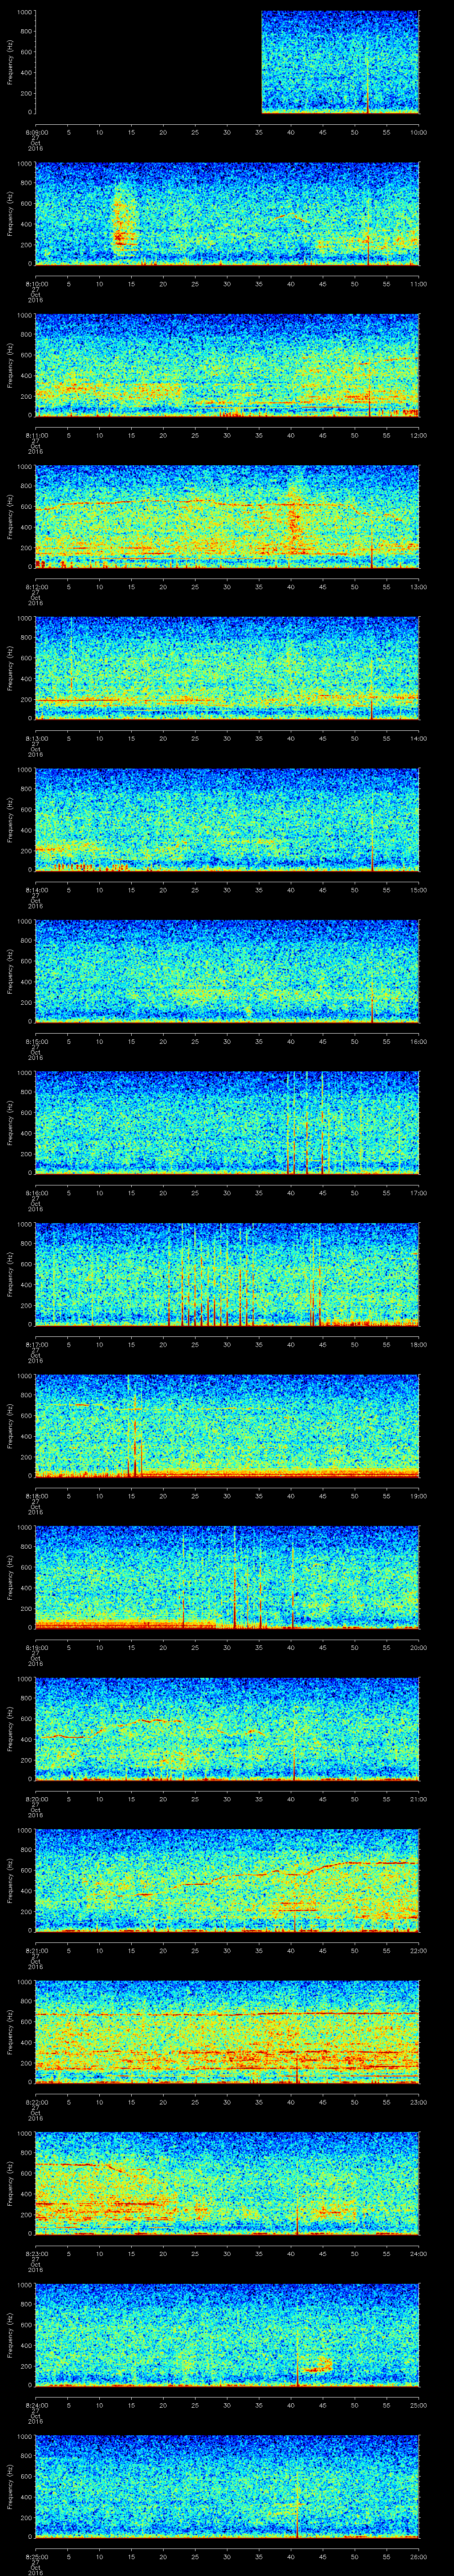Open the spectrogram panel starting at 8:16:00
Viewport: 454px width, 2576px height.
coord(227,1123)
